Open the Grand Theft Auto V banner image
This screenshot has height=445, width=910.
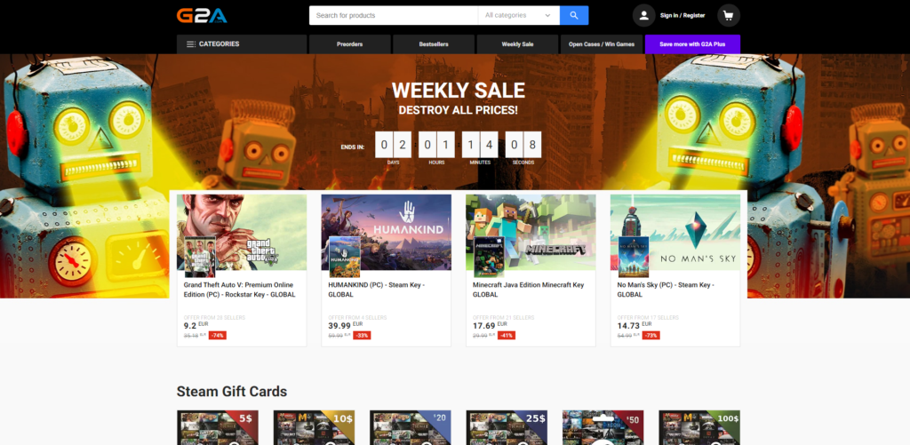point(242,232)
